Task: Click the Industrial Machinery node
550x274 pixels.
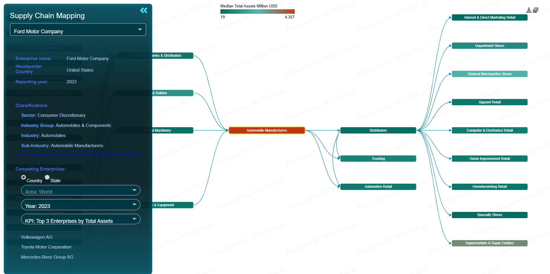Action: (155, 130)
